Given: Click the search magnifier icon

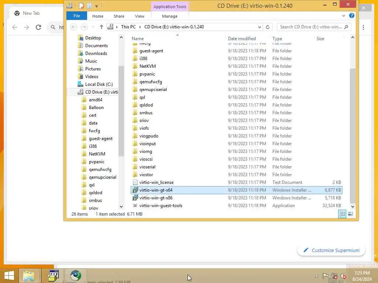Looking at the screenshot, I should (346, 27).
